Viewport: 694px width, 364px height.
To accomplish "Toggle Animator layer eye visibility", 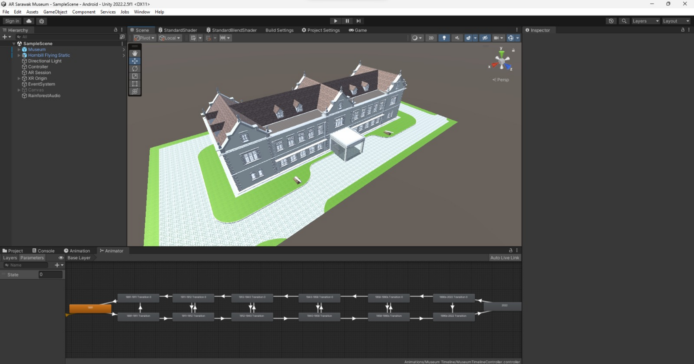I will tap(61, 258).
